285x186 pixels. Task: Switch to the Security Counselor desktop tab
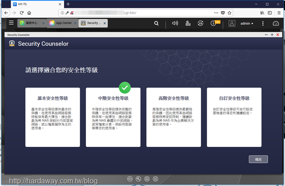coord(93,23)
